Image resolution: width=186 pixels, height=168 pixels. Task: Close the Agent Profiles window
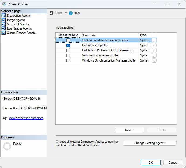(x=180, y=4)
